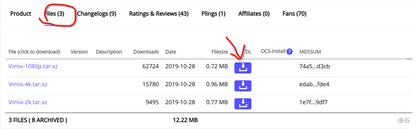
Task: Select the Files (3) tab
Action: pos(54,14)
